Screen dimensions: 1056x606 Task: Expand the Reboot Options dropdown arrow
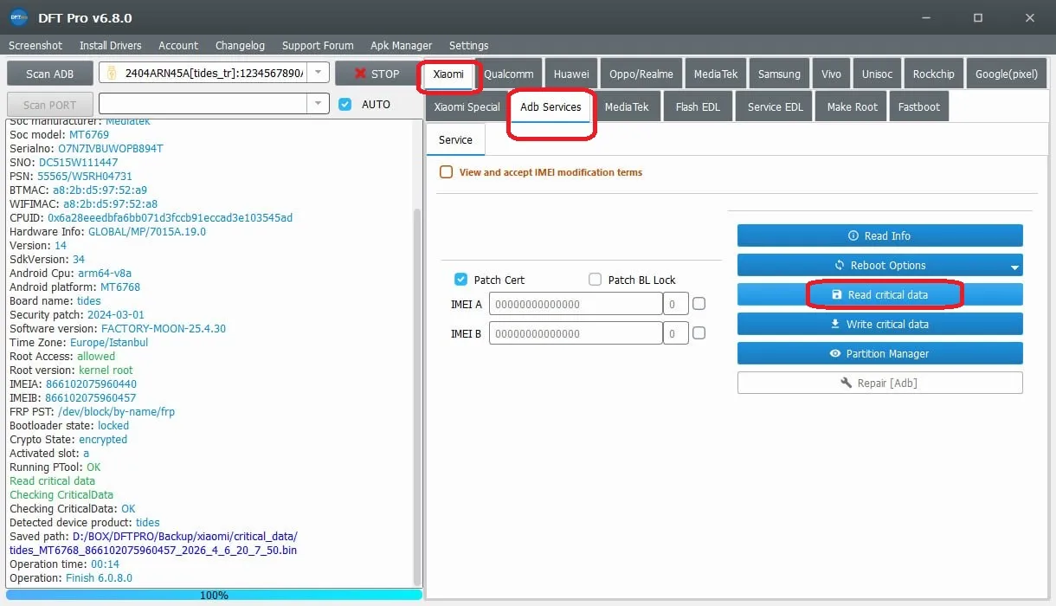[x=1014, y=267]
